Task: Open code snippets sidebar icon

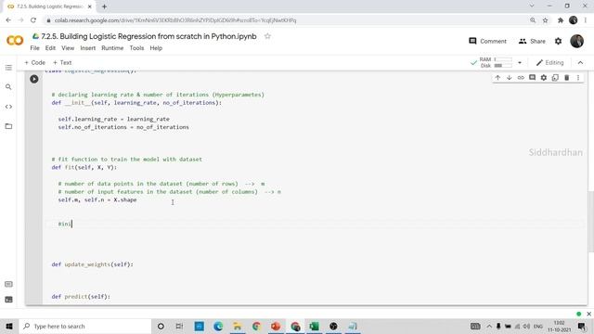Action: tap(8, 107)
